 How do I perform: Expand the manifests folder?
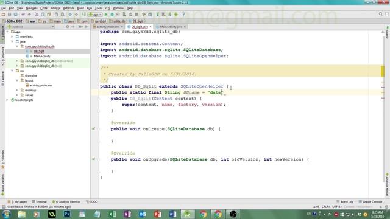click(12, 36)
